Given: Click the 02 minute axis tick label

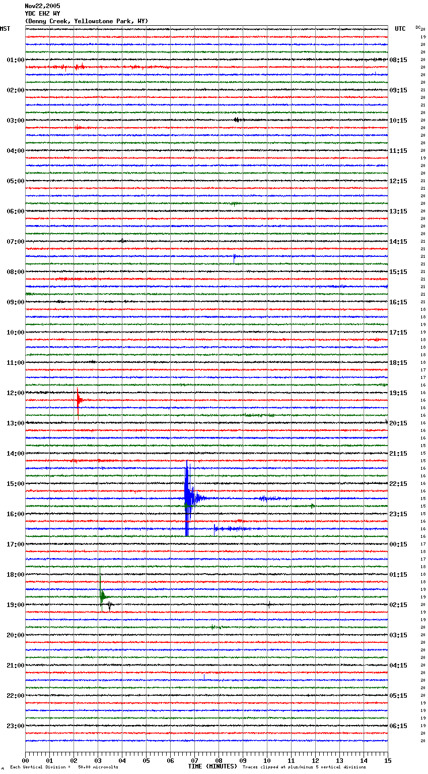Looking at the screenshot, I should (74, 761).
